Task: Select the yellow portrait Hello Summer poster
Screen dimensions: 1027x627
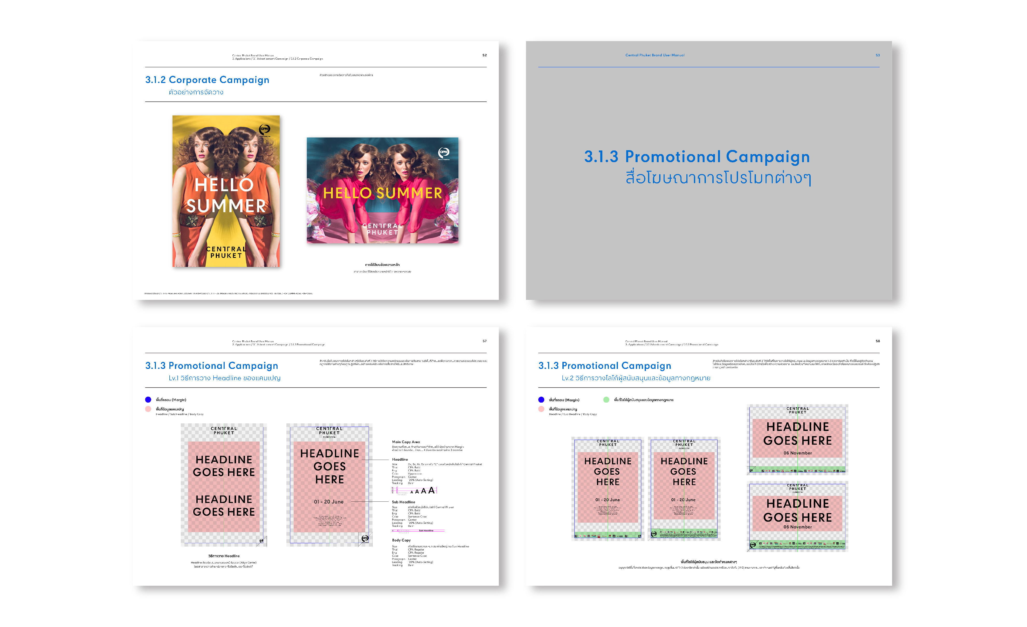Action: click(226, 191)
